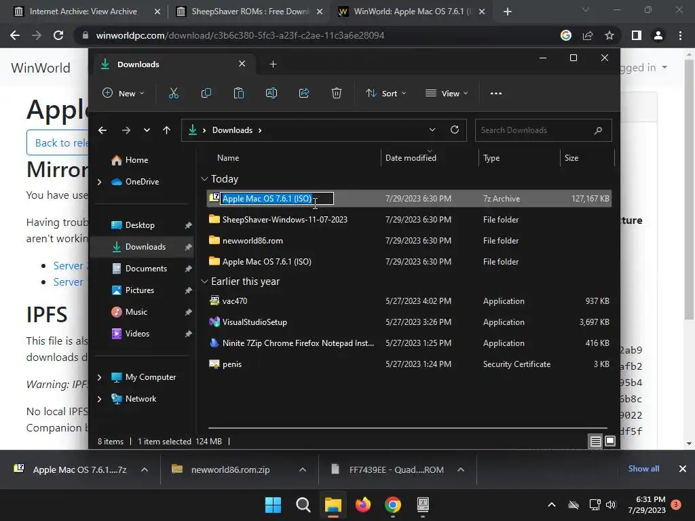
Task: Switch to SheepShaver ROMs tab
Action: [250, 12]
